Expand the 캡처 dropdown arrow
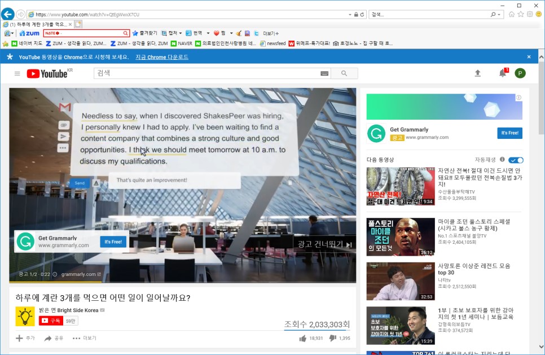 click(x=181, y=33)
